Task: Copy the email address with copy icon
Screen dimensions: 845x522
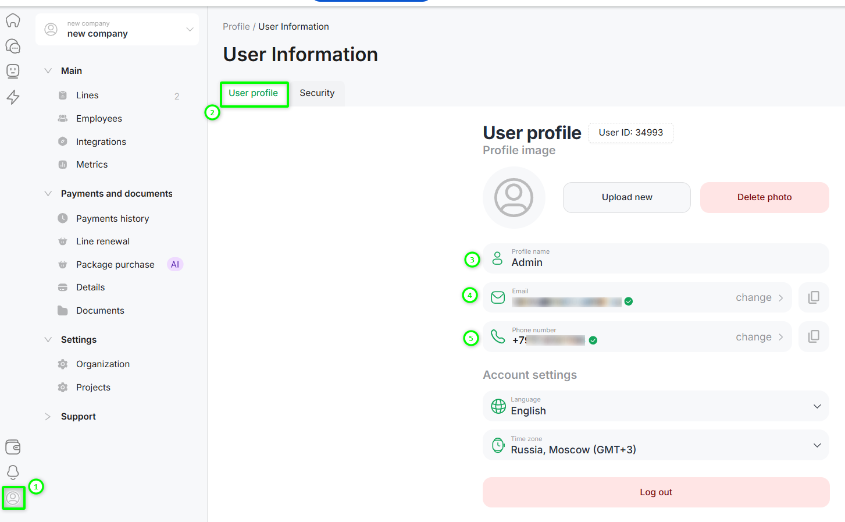Action: 814,297
